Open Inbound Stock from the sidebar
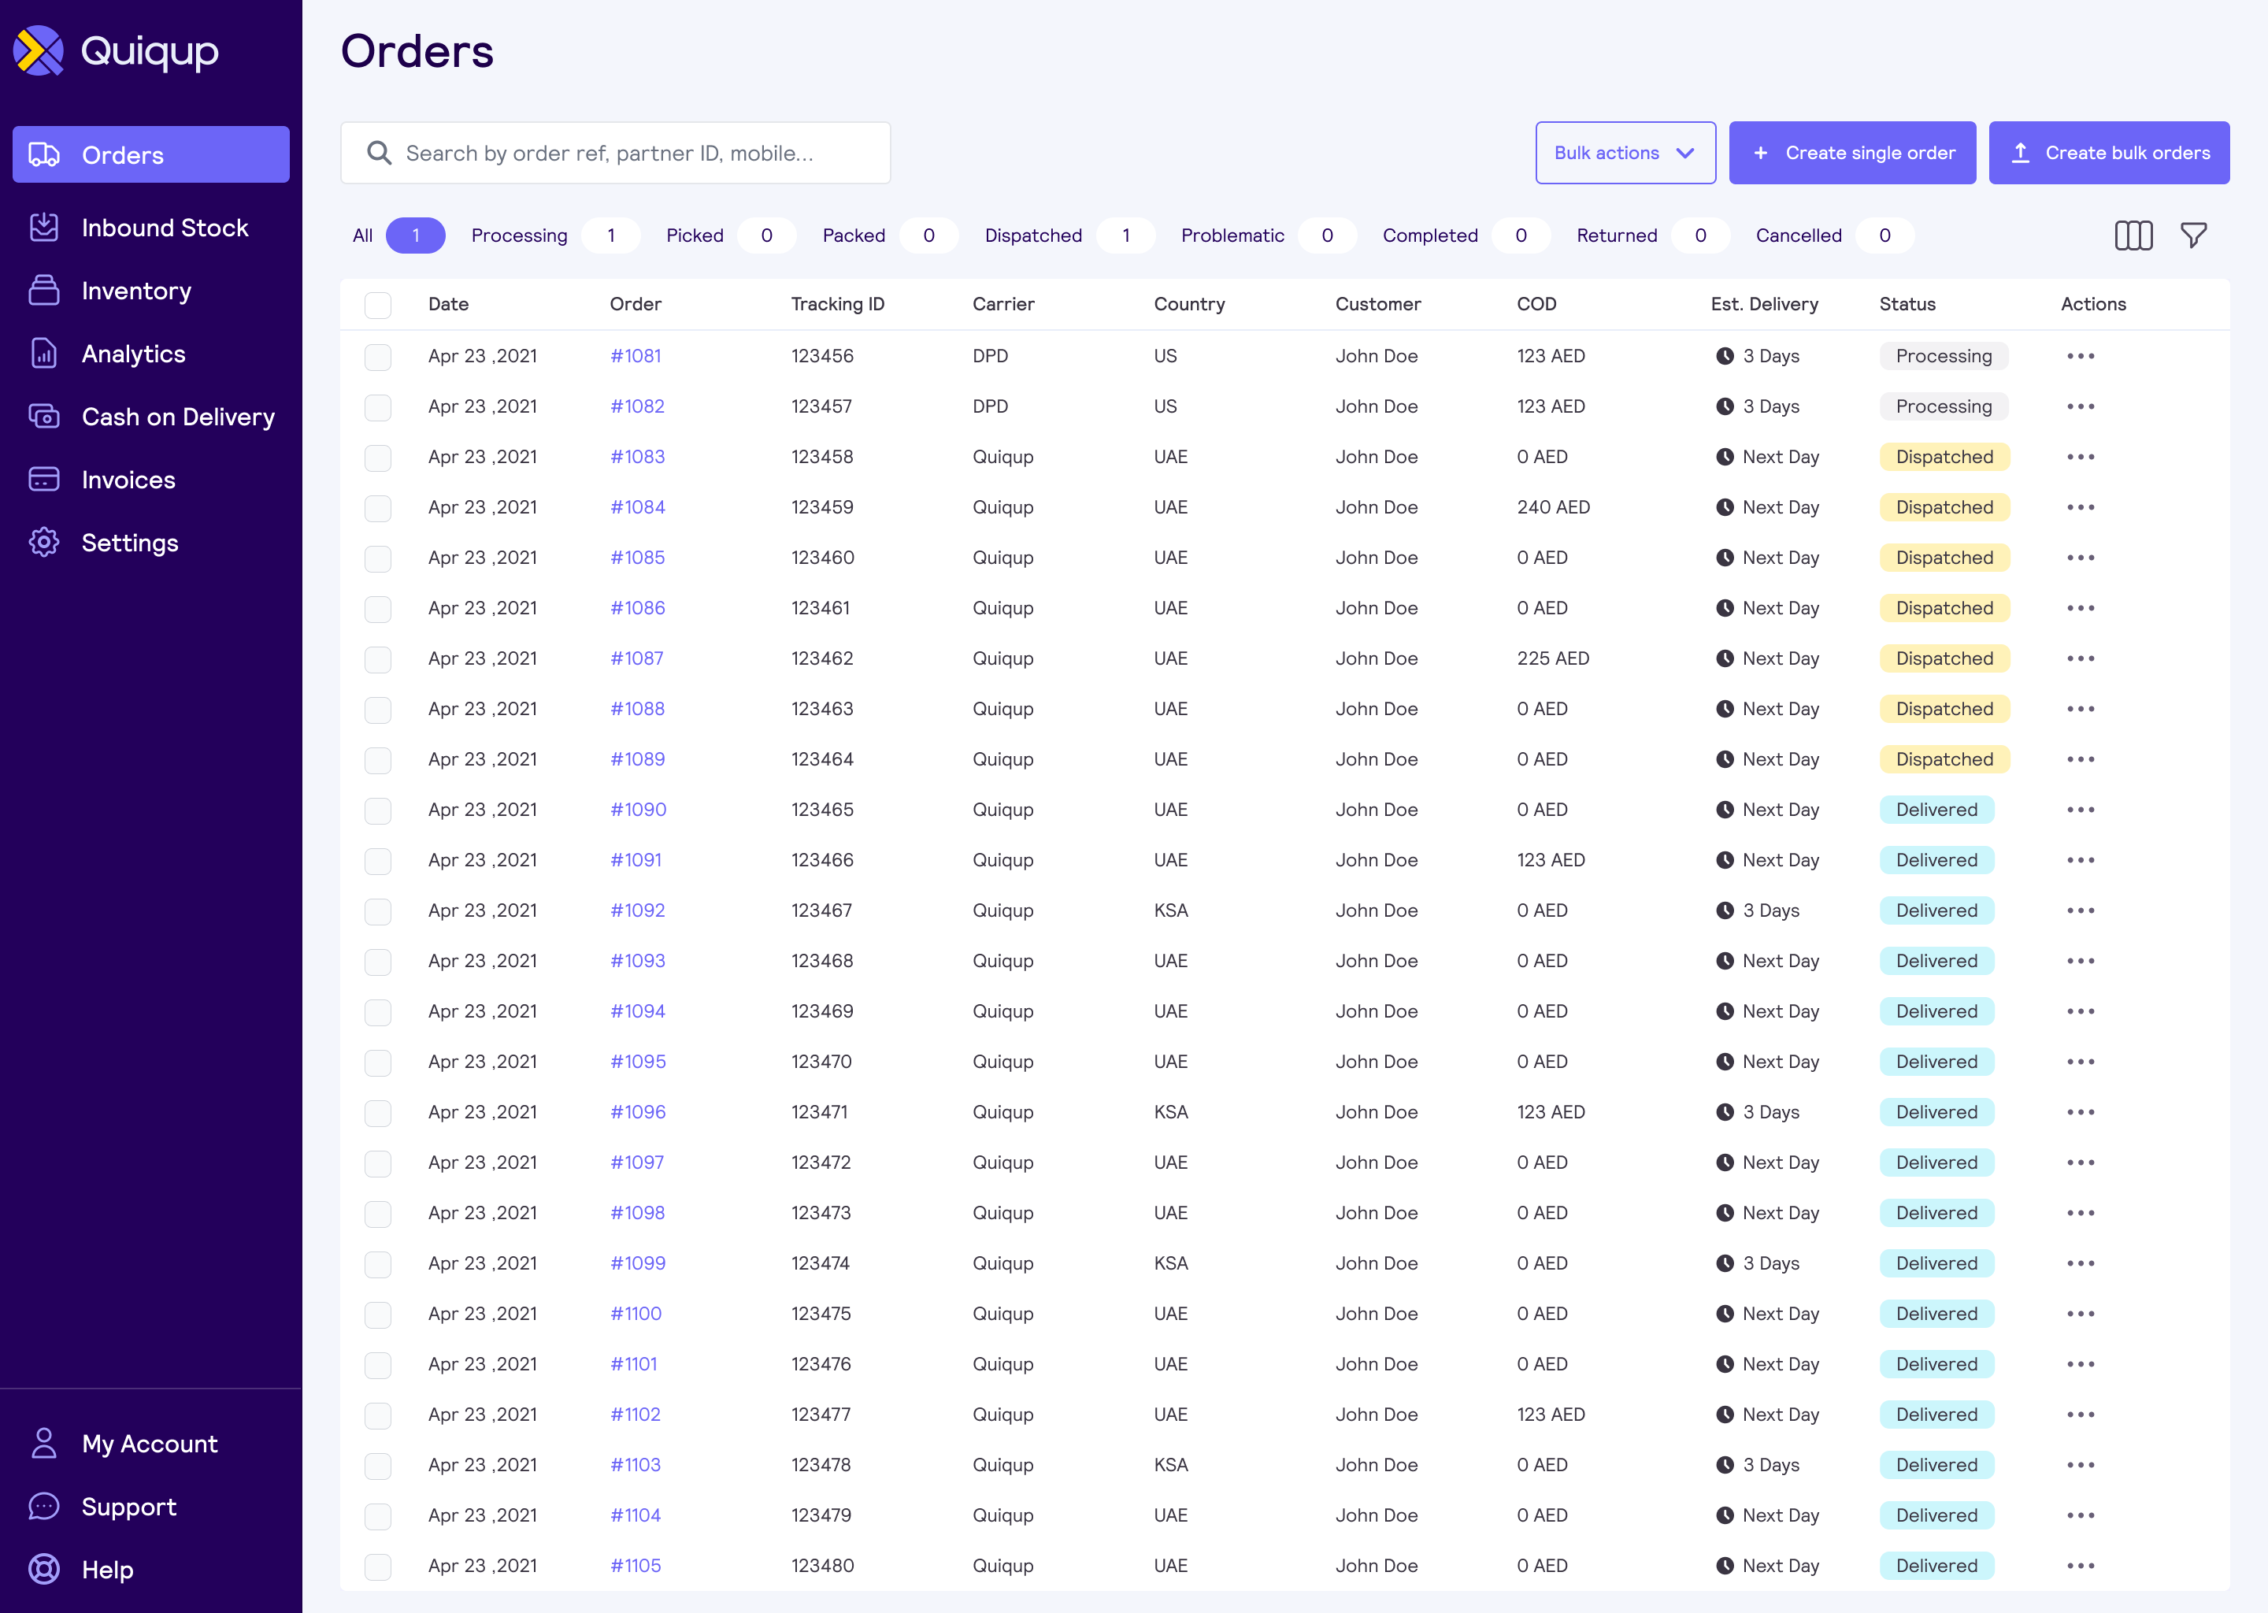This screenshot has height=1613, width=2268. [x=164, y=228]
